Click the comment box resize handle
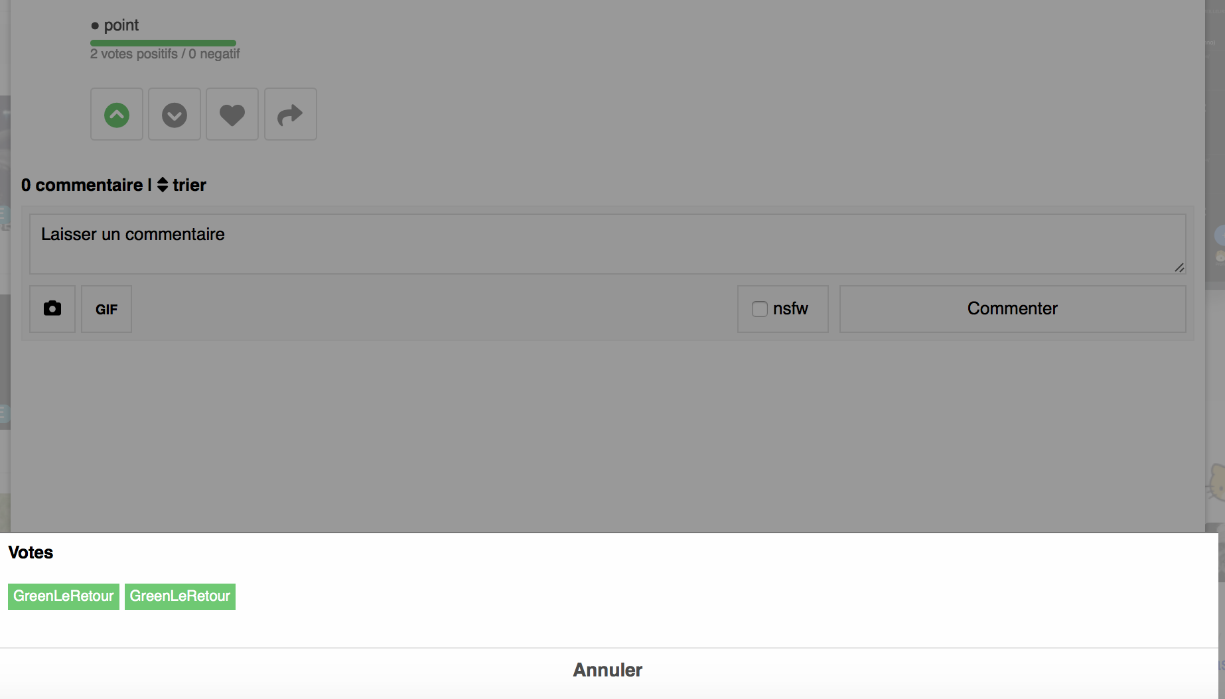Screen dimensions: 1225x699 (x=1179, y=267)
